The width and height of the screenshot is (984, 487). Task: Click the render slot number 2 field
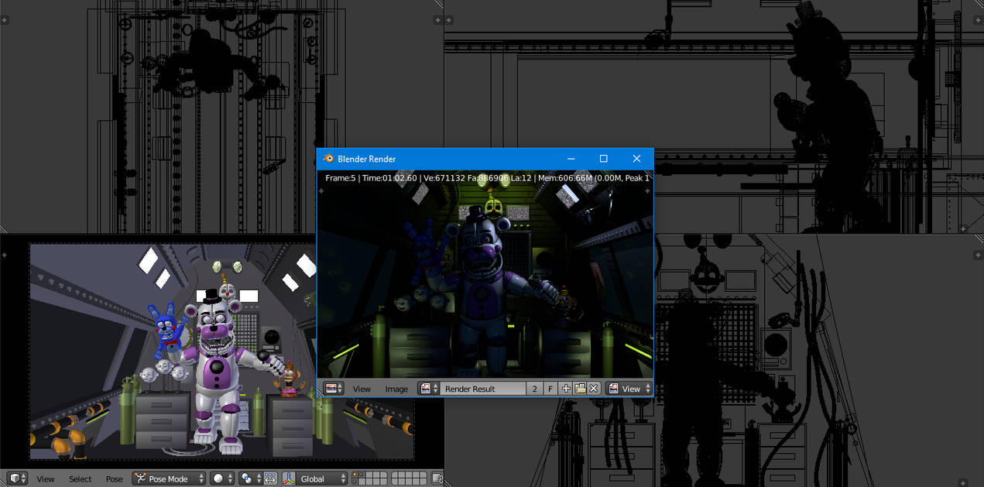point(534,388)
